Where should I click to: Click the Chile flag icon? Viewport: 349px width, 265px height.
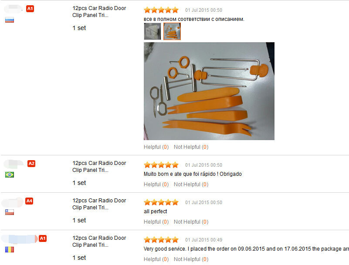pyautogui.click(x=10, y=212)
